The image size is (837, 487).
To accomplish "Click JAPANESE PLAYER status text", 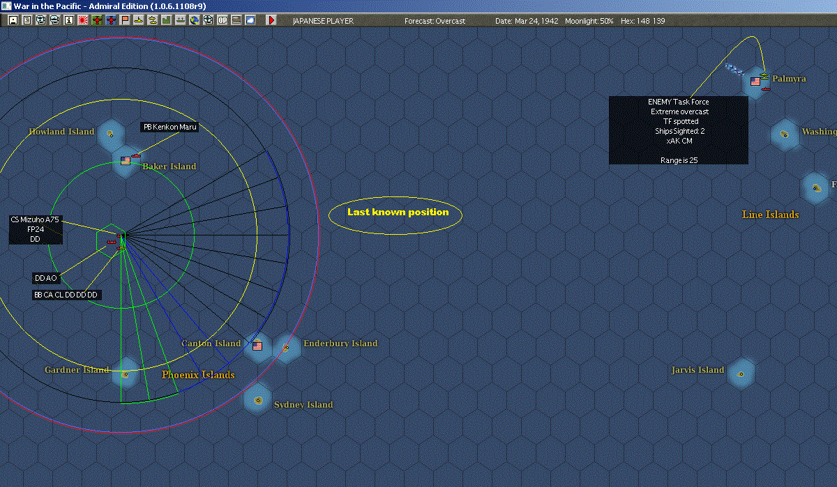I will pyautogui.click(x=323, y=21).
